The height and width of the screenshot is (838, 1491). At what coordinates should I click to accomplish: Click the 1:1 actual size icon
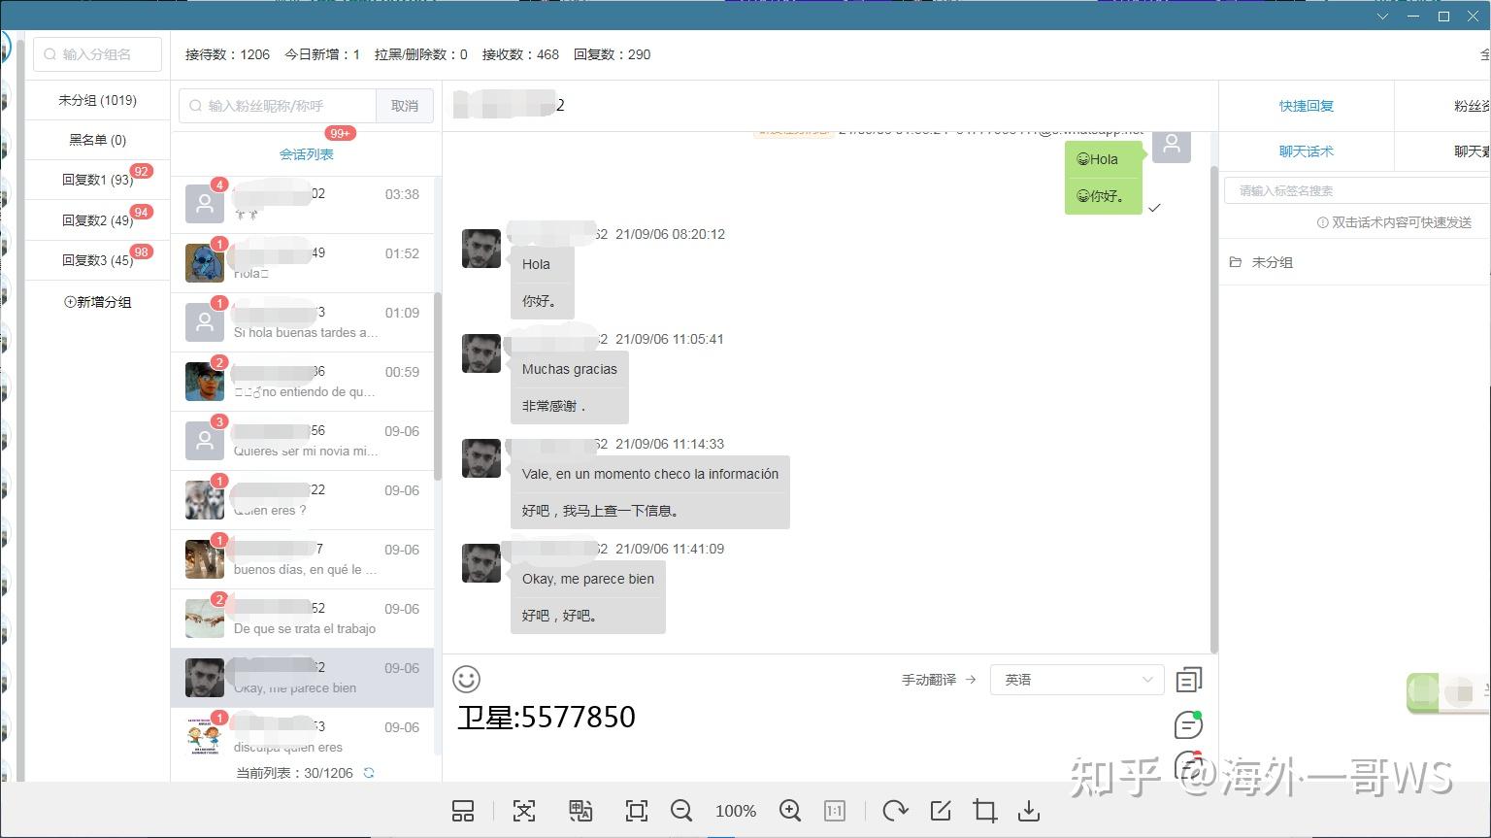835,811
